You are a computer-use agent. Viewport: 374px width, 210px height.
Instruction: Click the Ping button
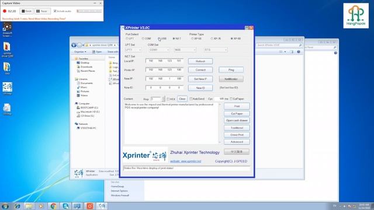click(231, 70)
